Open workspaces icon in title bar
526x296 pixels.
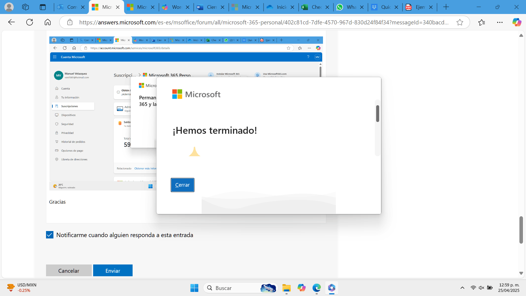click(25, 7)
